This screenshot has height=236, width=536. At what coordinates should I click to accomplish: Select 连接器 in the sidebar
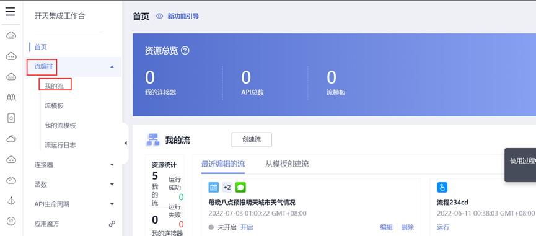[x=44, y=165]
